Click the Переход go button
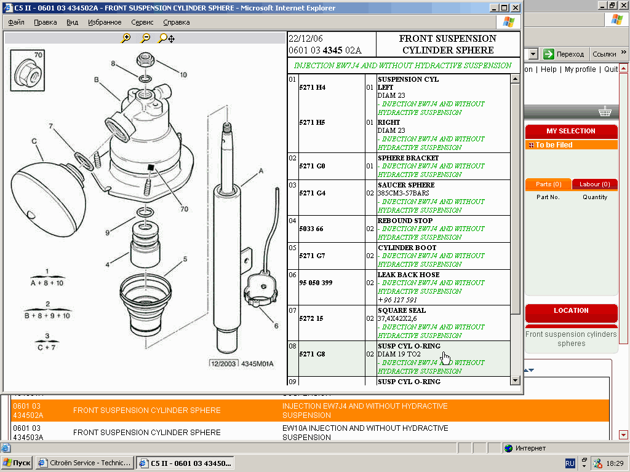Image resolution: width=630 pixels, height=472 pixels. coord(564,54)
